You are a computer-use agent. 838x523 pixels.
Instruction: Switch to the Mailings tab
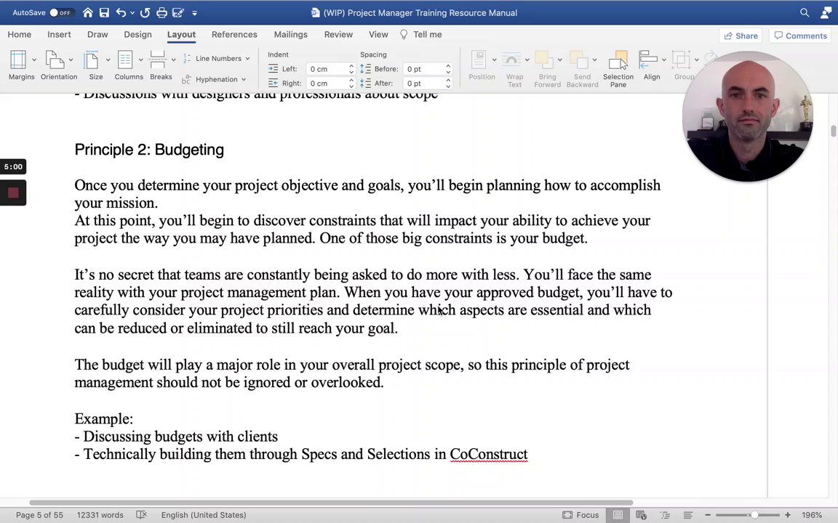click(290, 34)
